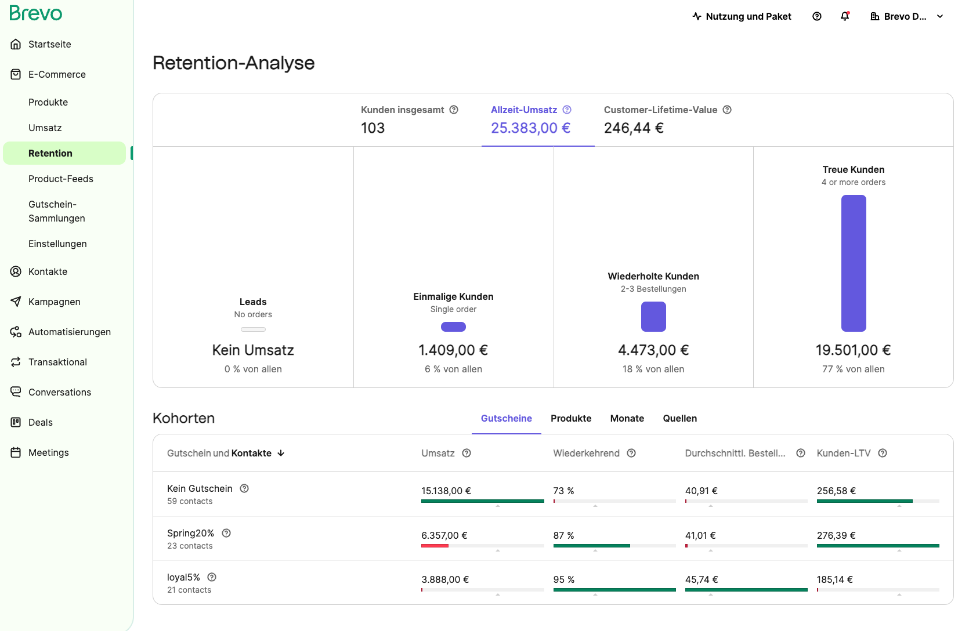Click the loyal5% row label
Viewport: 969px width, 631px height.
(183, 577)
